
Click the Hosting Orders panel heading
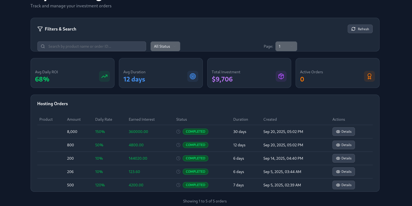point(52,104)
